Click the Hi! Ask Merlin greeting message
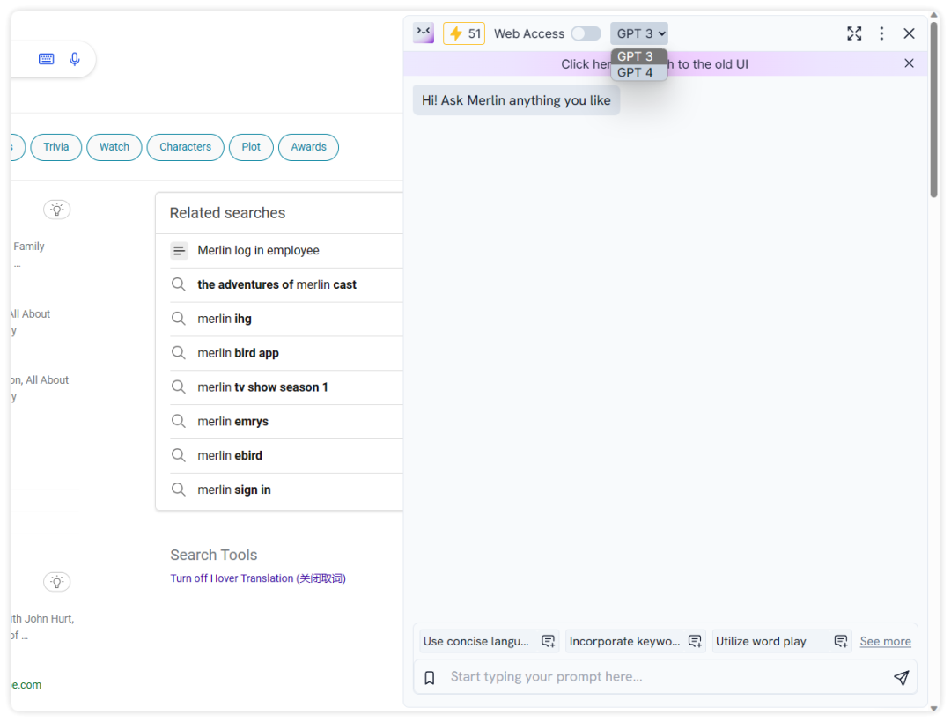The image size is (951, 722). [516, 100]
